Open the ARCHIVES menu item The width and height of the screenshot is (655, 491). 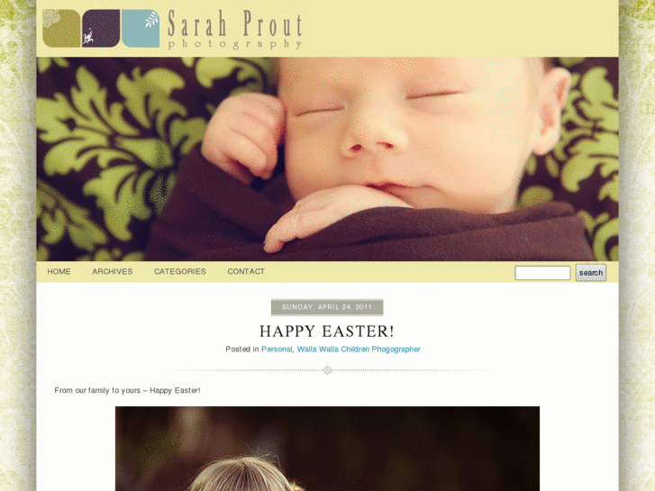click(x=113, y=271)
